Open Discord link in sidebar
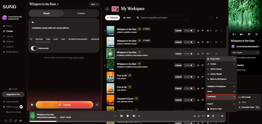 click(20, 121)
